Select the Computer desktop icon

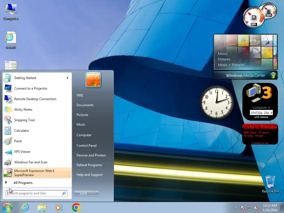click(x=11, y=12)
